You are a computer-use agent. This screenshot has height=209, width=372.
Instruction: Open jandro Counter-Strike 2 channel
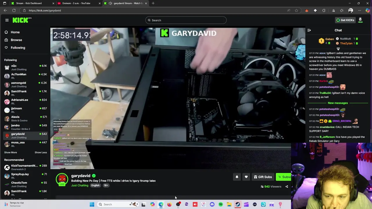pyautogui.click(x=26, y=127)
